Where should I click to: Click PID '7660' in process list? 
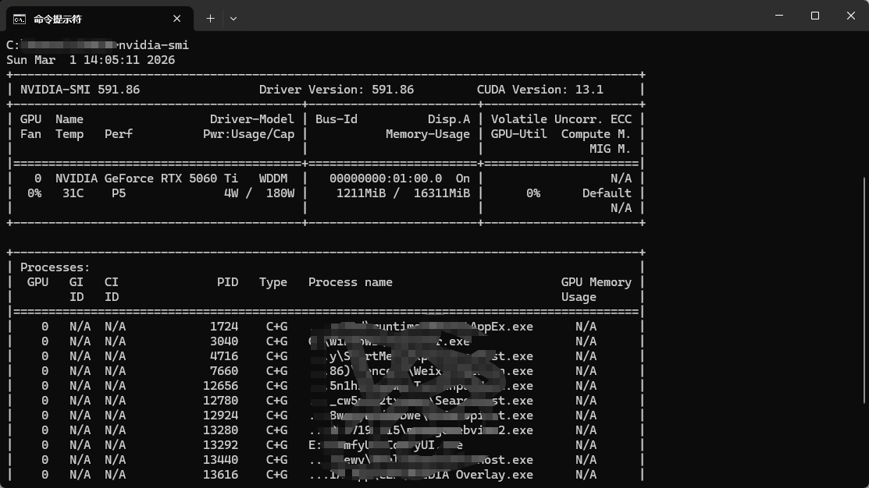pos(224,371)
